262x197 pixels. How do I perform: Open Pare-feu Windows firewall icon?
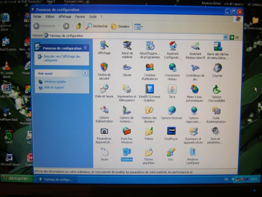[127, 131]
